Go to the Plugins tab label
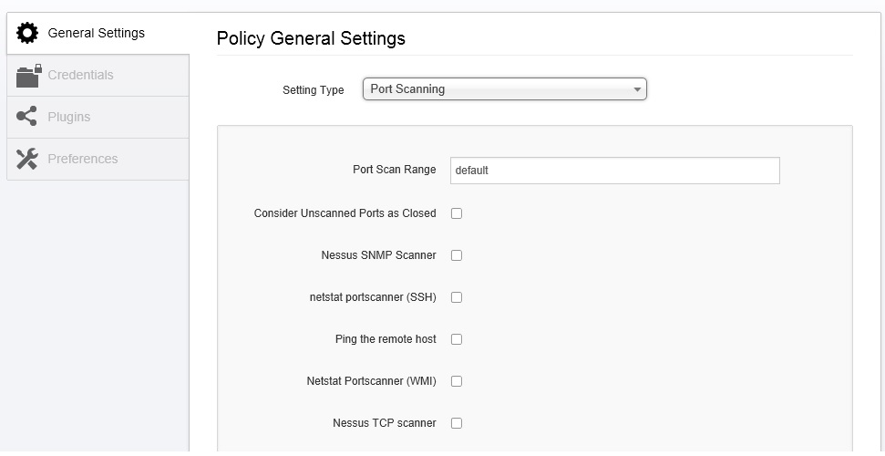The width and height of the screenshot is (885, 456). coord(68,118)
